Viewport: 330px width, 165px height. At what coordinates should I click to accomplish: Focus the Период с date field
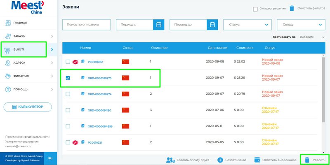tap(134, 25)
